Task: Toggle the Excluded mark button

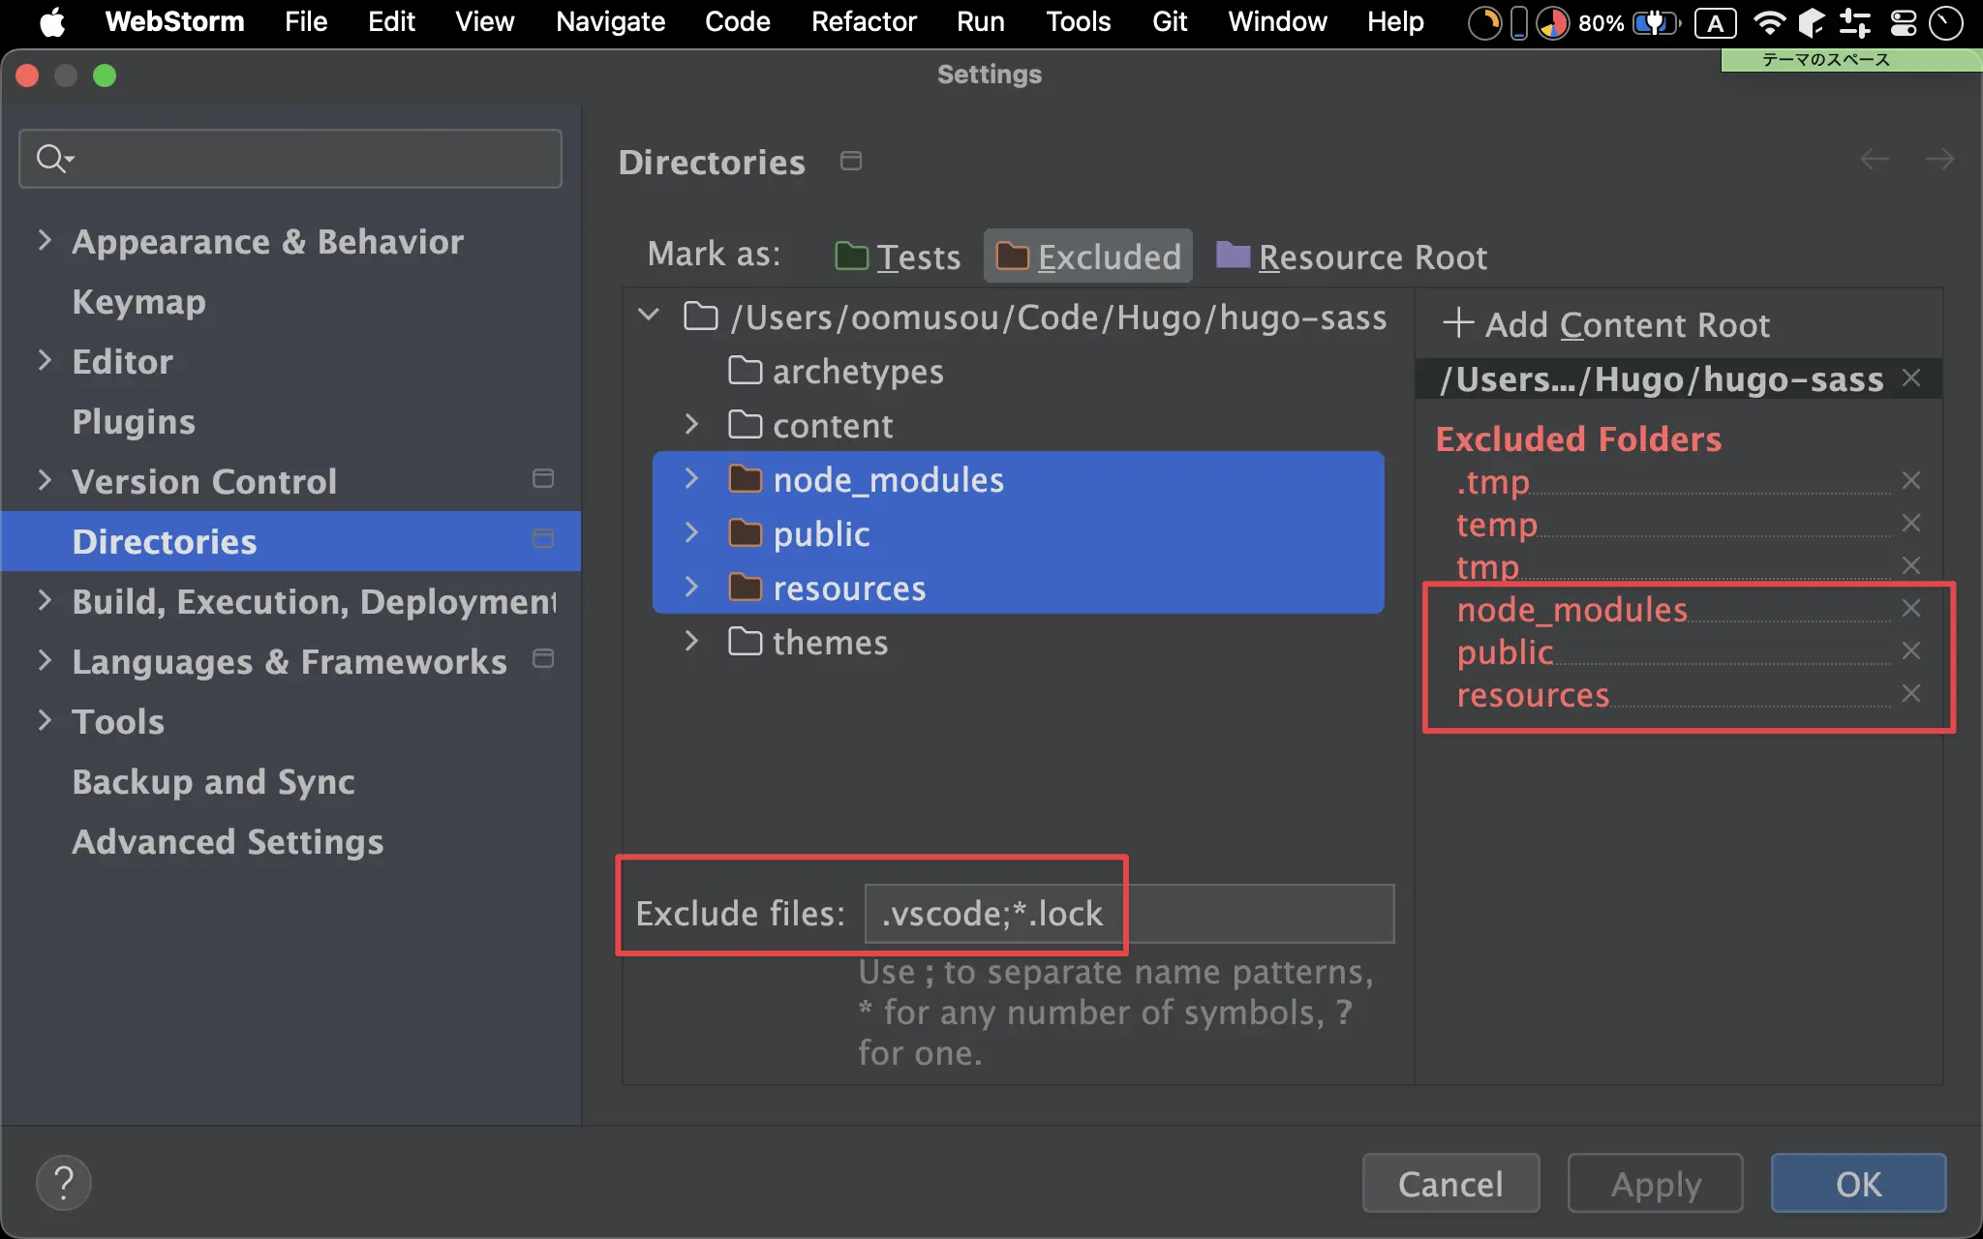Action: (1088, 257)
